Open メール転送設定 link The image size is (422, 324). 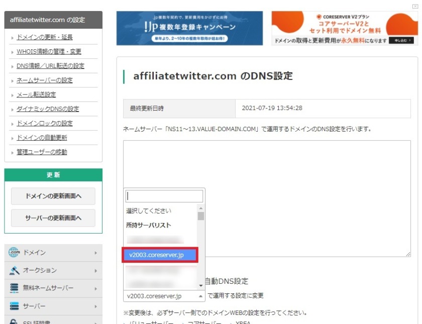36,95
